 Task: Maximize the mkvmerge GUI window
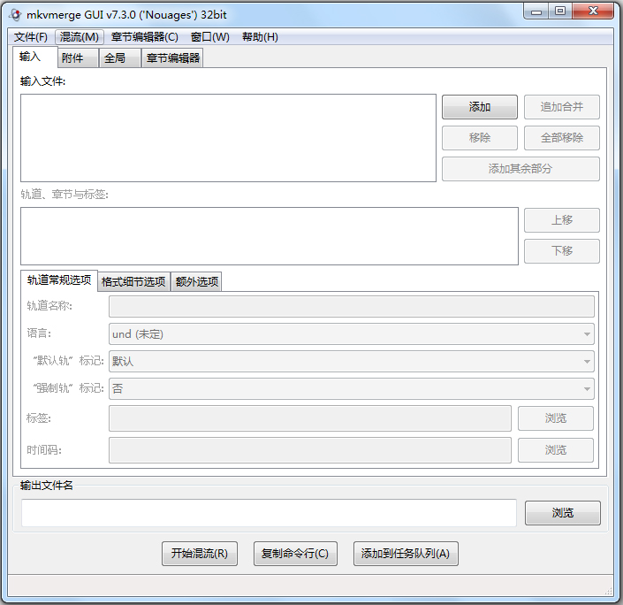pyautogui.click(x=560, y=11)
